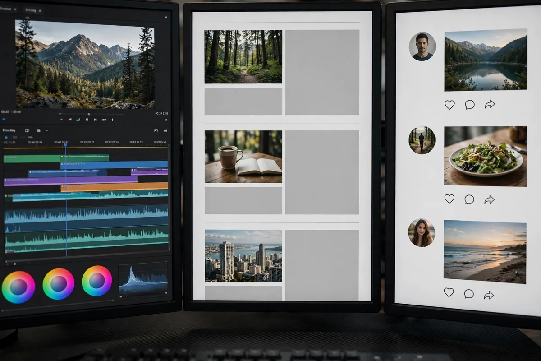
Task: Open the profile of the man in the black shirt
Action: click(x=422, y=46)
